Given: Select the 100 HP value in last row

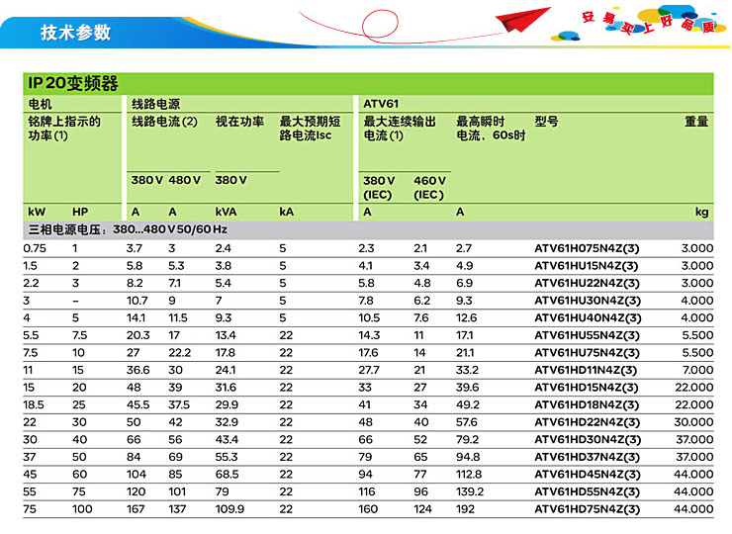Looking at the screenshot, I should (82, 509).
